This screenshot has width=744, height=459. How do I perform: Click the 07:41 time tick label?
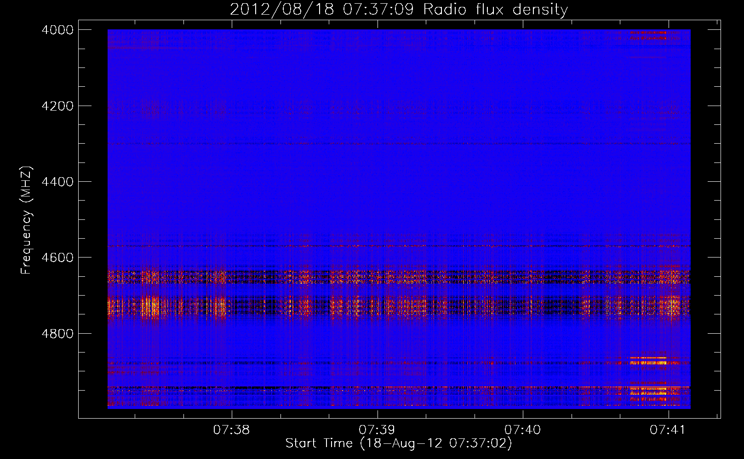coord(668,430)
